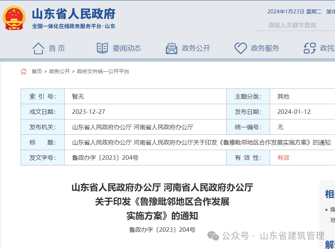The height and width of the screenshot is (249, 335).
Task: Click the home icon in the navigation bar
Action: click(x=38, y=48)
